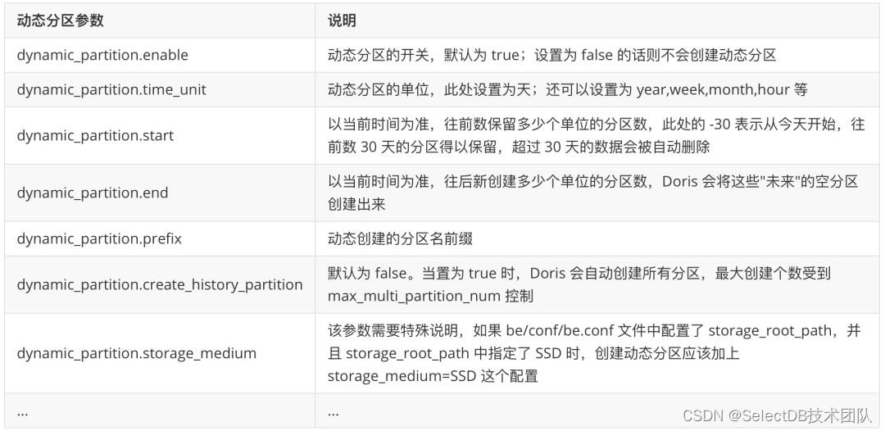Viewport: 885px width, 431px height.
Task: Select the dynamic_partition.create_history_partition cell
Action: (160, 284)
